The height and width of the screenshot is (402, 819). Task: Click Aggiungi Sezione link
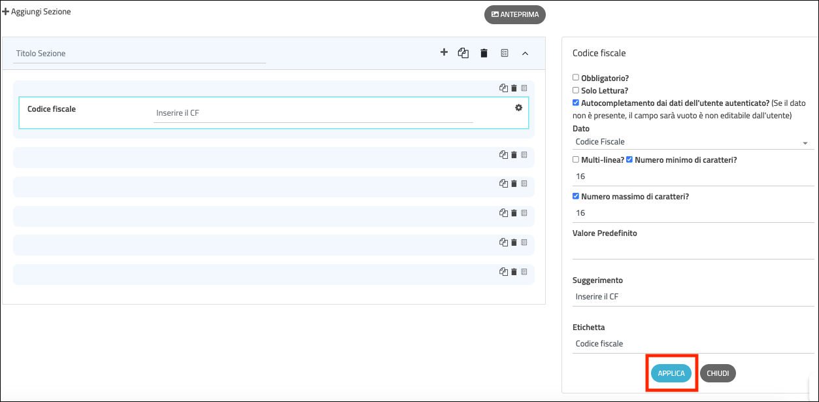(37, 12)
